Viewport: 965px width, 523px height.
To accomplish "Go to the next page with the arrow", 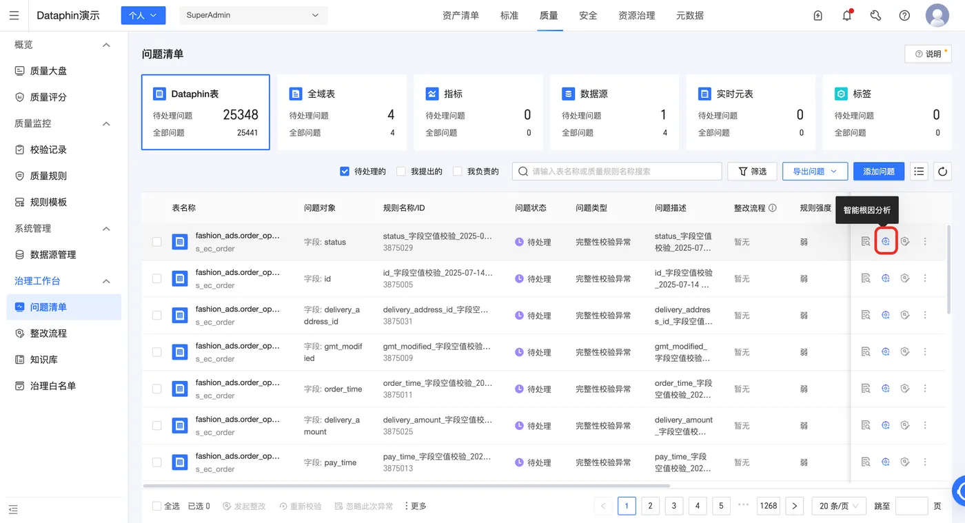I will [795, 506].
